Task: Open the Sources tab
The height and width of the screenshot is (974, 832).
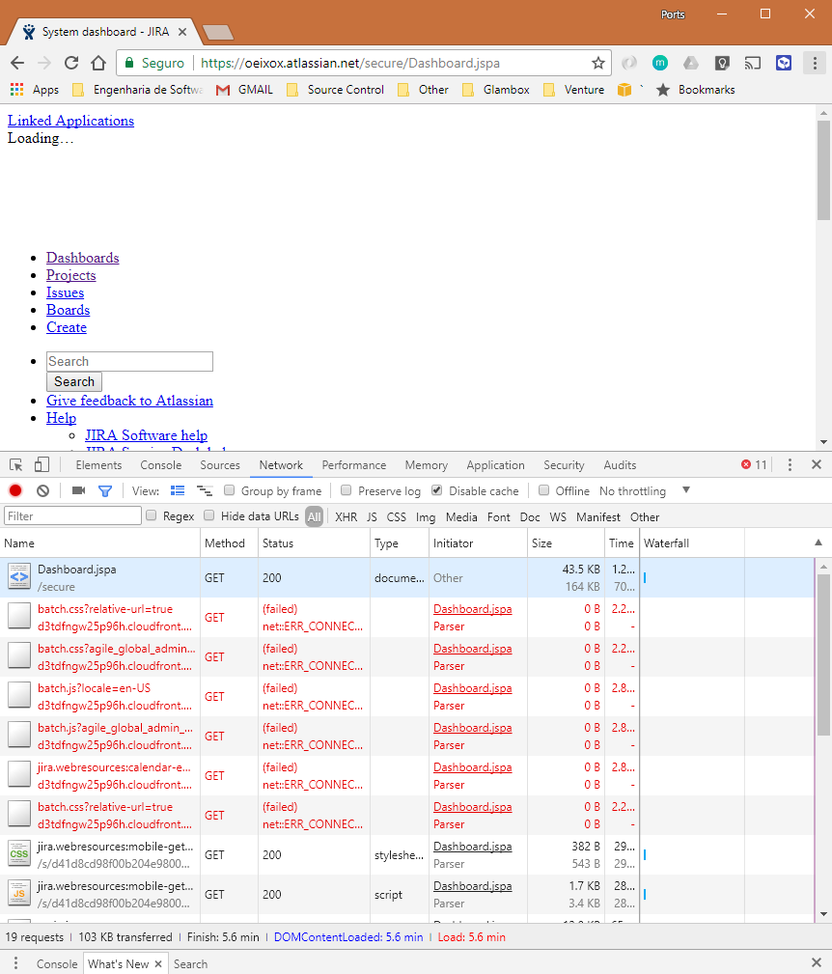Action: click(x=220, y=464)
